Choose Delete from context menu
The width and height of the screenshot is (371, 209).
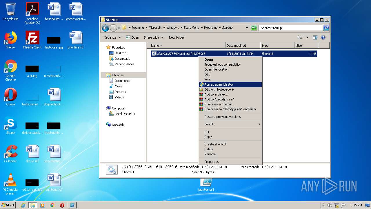(230, 149)
